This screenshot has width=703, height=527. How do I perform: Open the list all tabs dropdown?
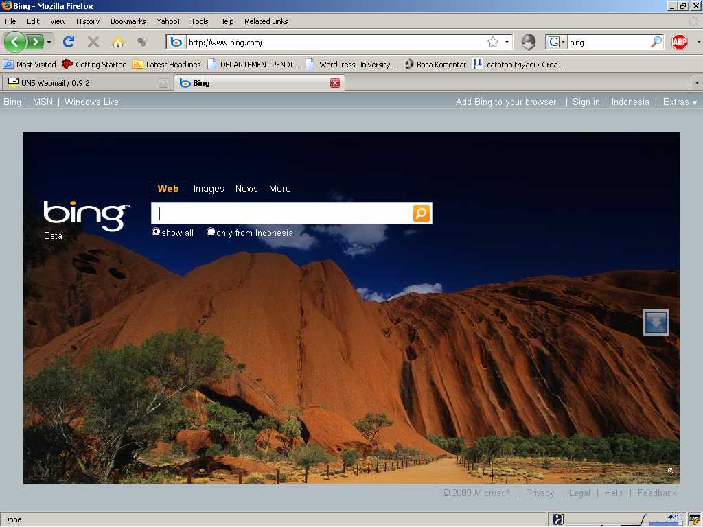pos(697,83)
